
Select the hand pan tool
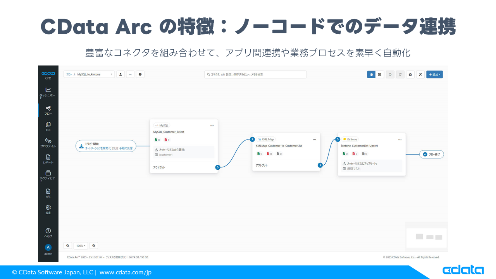(x=371, y=74)
